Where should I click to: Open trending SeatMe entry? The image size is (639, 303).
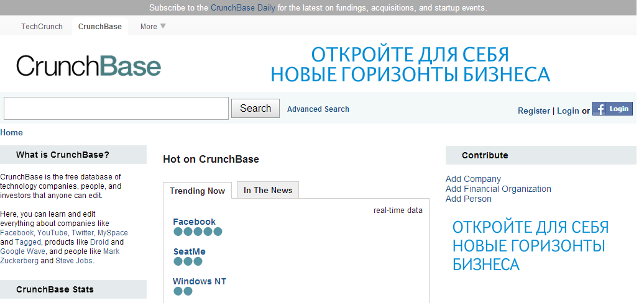[190, 251]
